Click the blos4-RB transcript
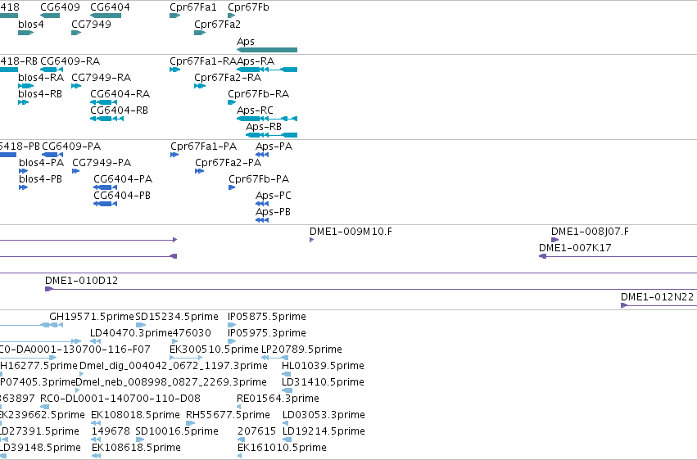This screenshot has height=460, width=697. (23, 102)
